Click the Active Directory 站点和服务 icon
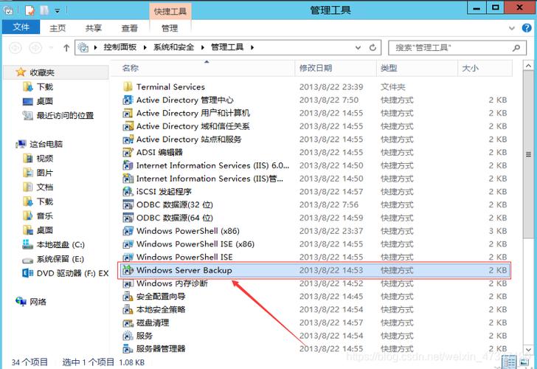The image size is (537, 369). coord(128,139)
